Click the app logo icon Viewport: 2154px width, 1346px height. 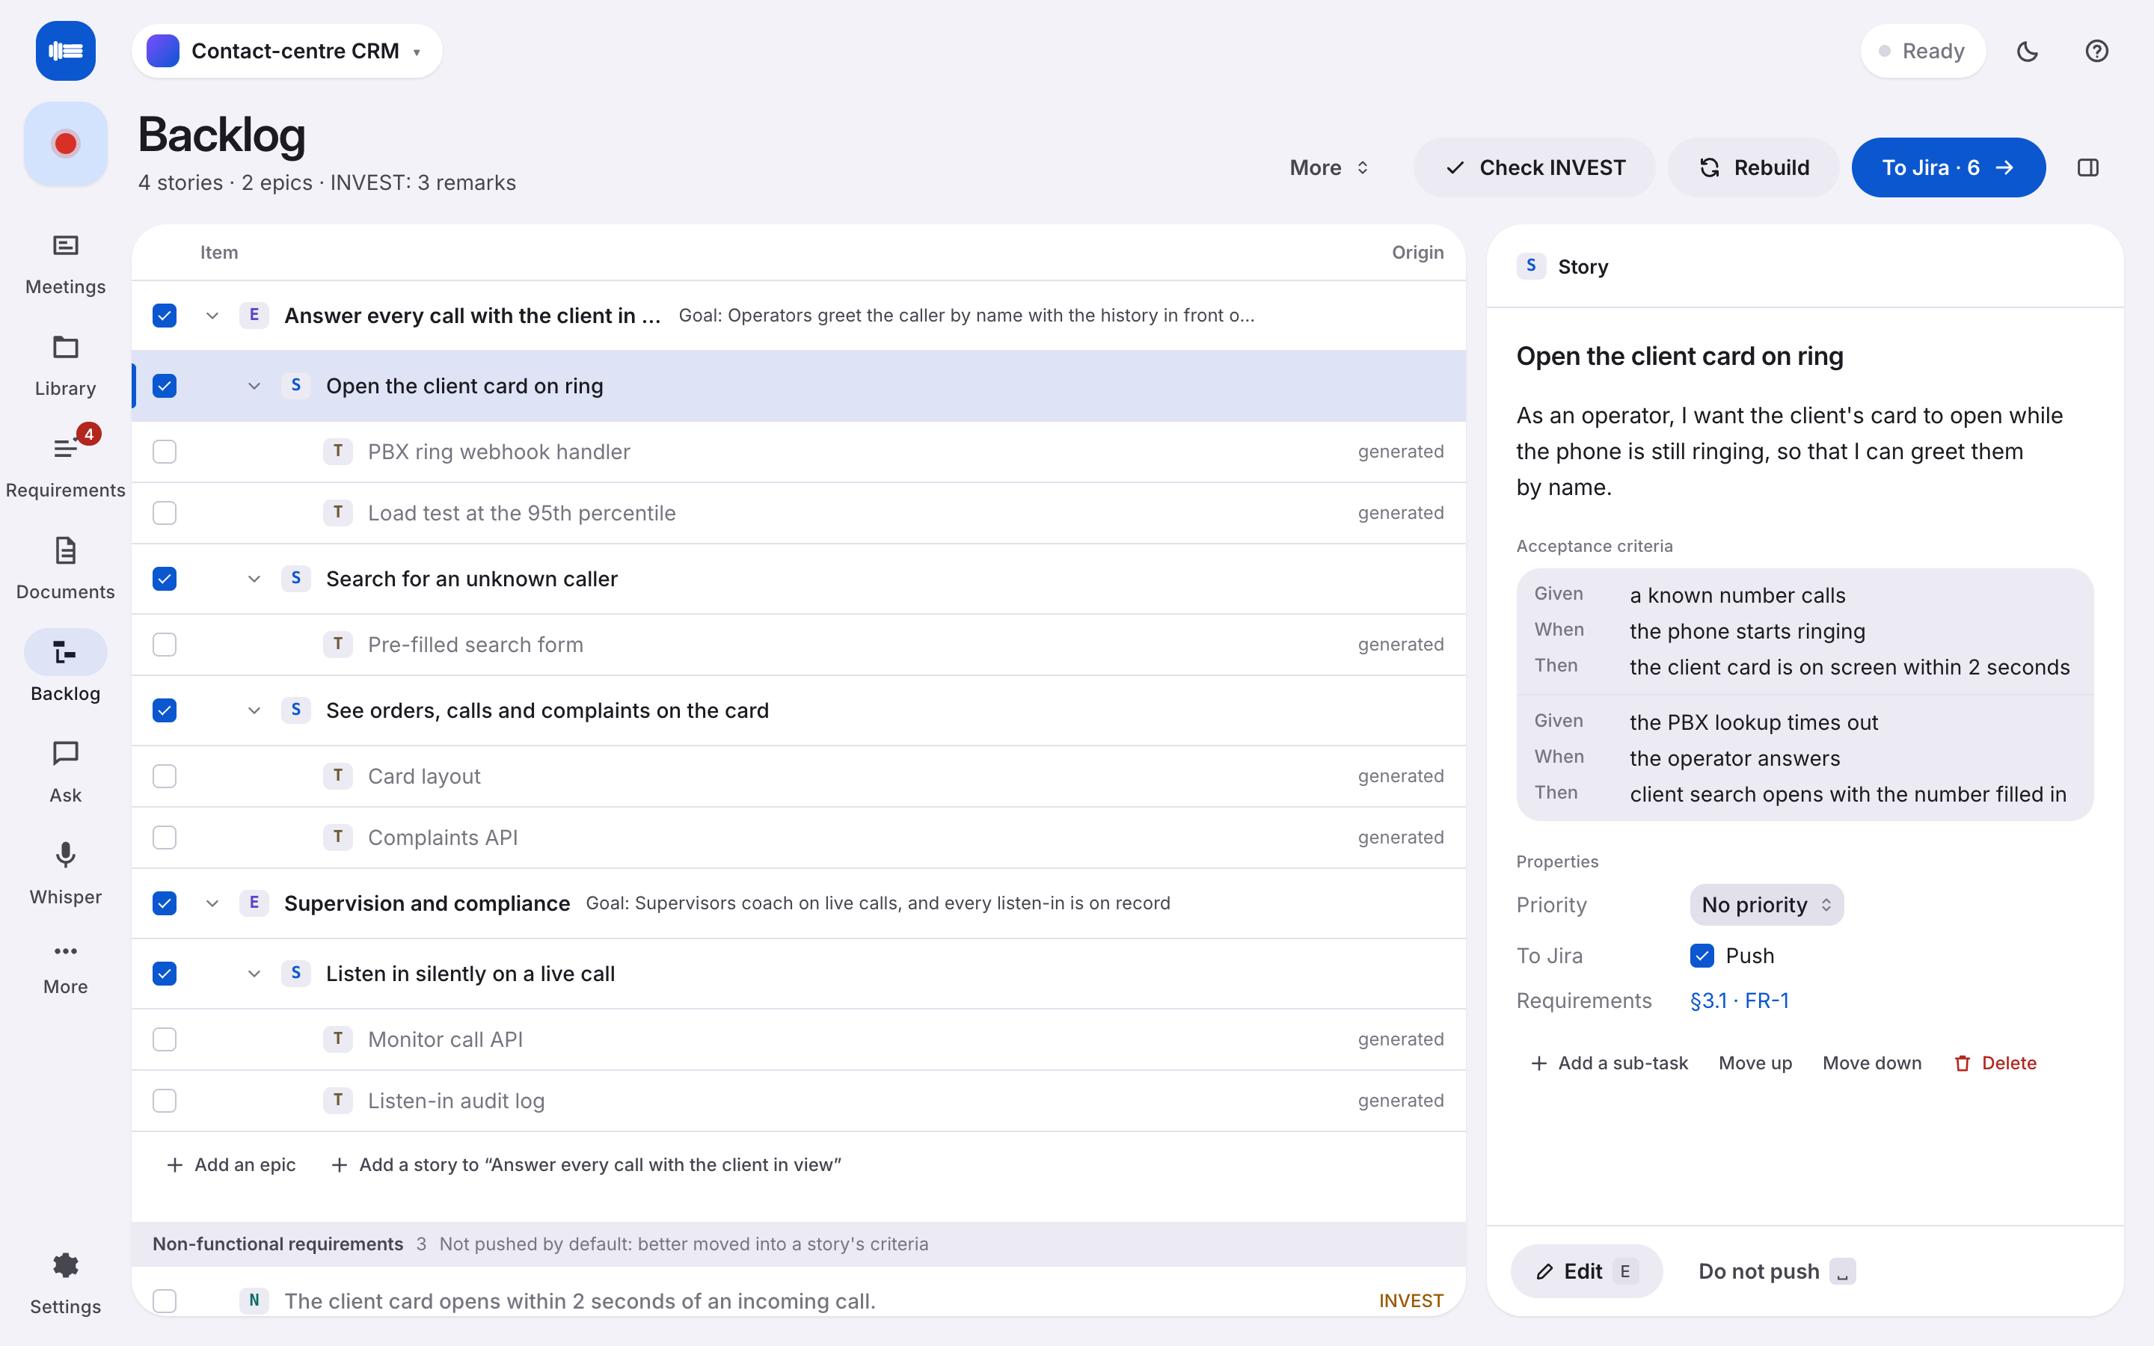click(x=65, y=51)
